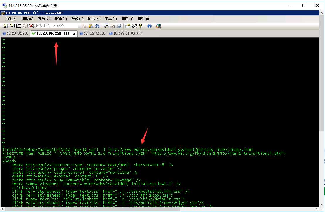Click the <html> line in terminal
This screenshot has width=325, height=212.
[x=9, y=157]
